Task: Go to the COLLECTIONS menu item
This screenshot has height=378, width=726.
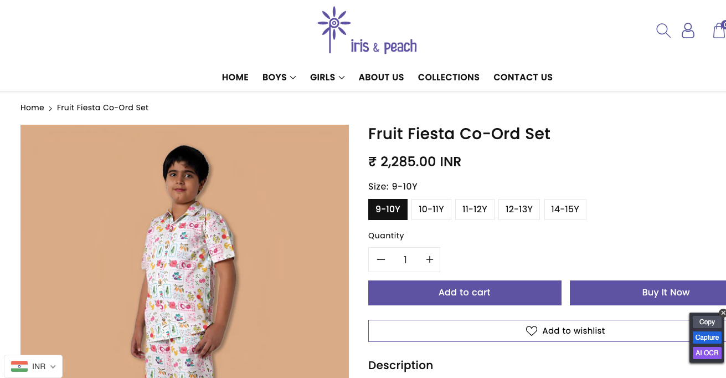Action: pyautogui.click(x=449, y=78)
